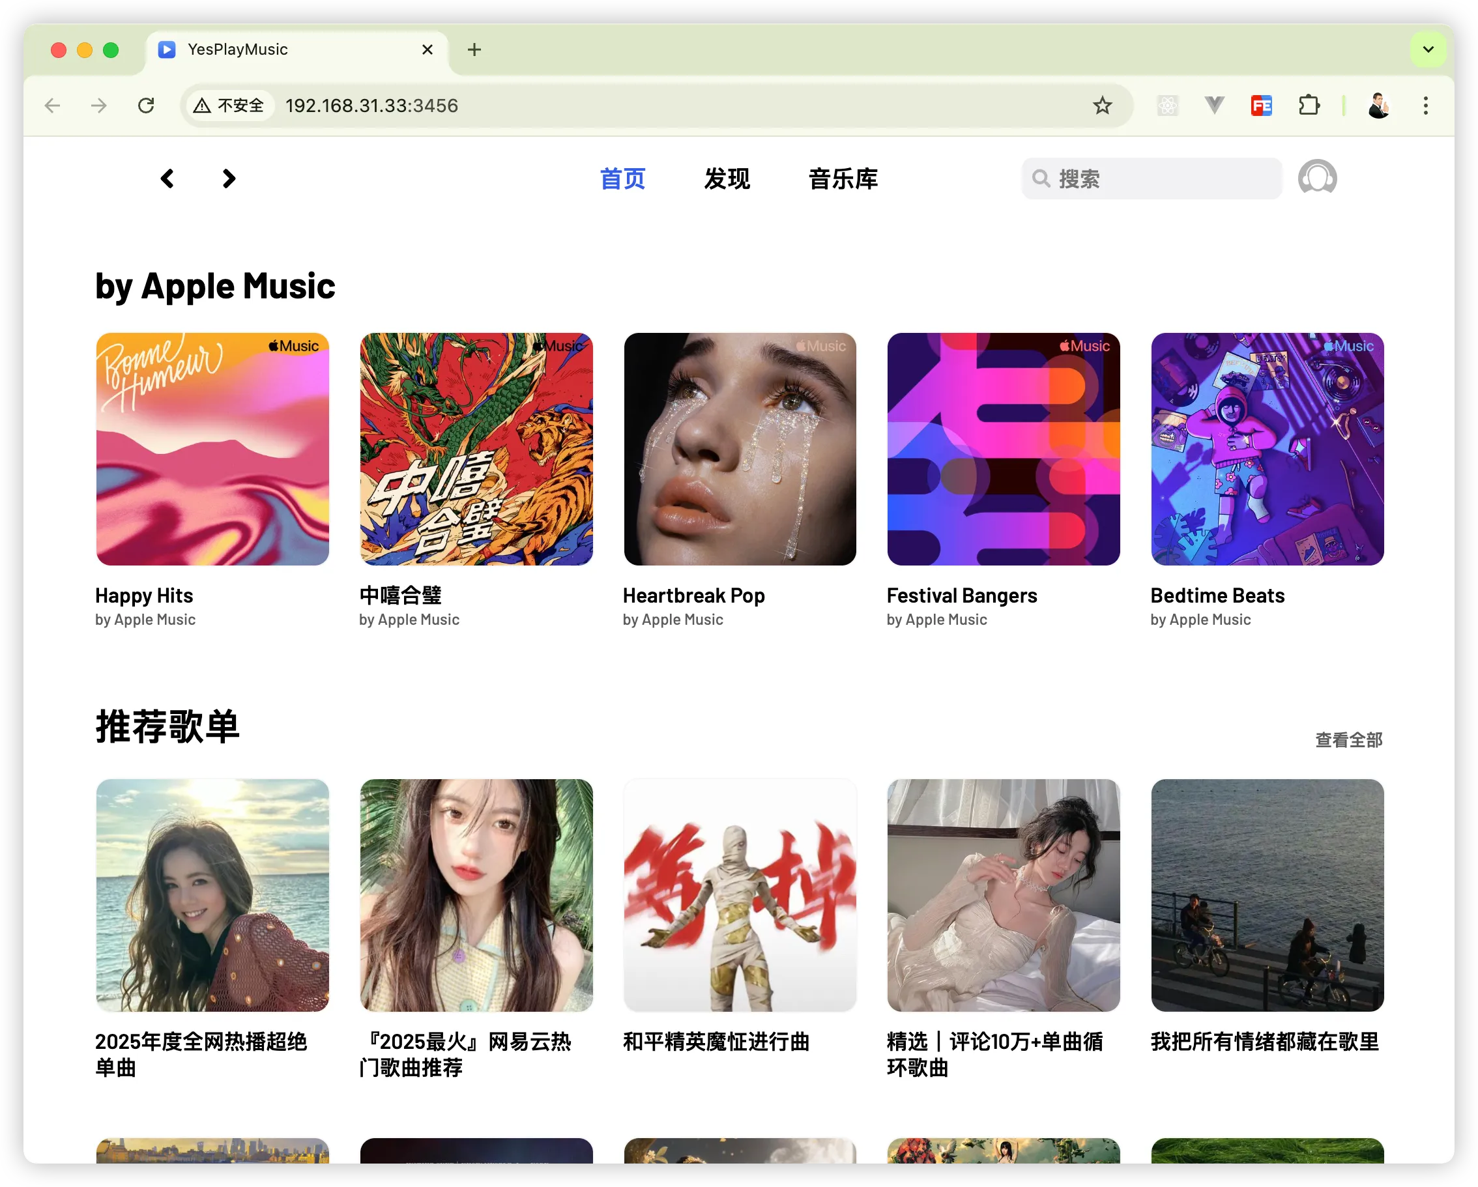
Task: Click the 2025年度全网热播超绝单曲 title
Action: 201,1055
